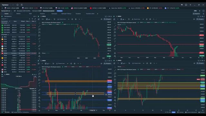Open indicator templates dropdown in red-lines chart
The width and height of the screenshot is (206, 116).
click(143, 19)
